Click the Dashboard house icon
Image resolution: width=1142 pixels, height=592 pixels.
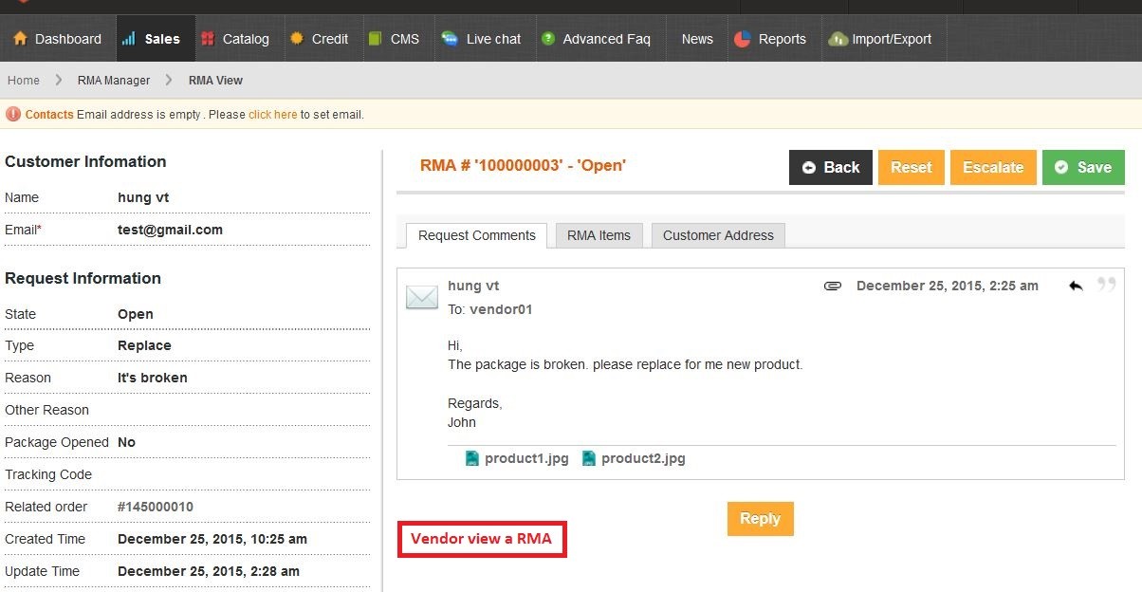point(20,39)
